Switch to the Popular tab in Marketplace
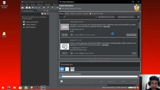The height and width of the screenshot is (90, 160). 72,14
